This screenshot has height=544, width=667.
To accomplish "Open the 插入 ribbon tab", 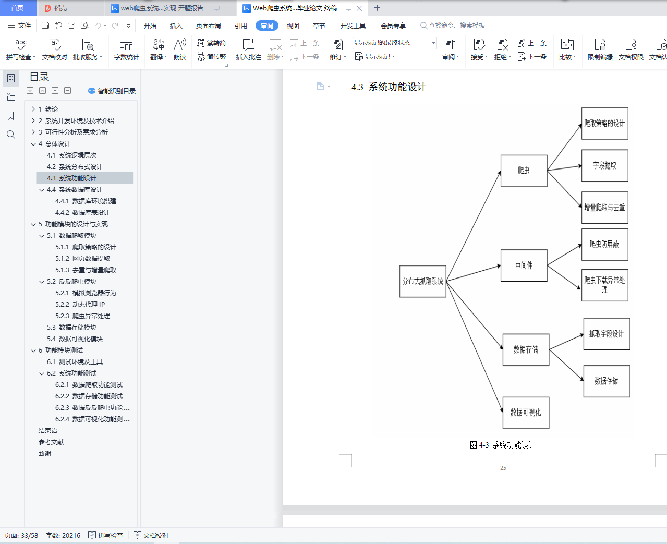I will pyautogui.click(x=176, y=26).
